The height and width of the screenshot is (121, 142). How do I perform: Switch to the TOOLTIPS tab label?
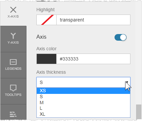(13, 95)
